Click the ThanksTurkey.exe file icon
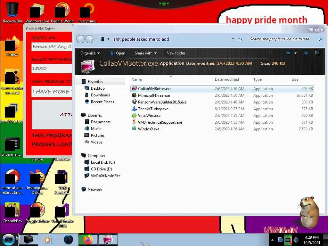The image size is (328, 246). click(134, 109)
